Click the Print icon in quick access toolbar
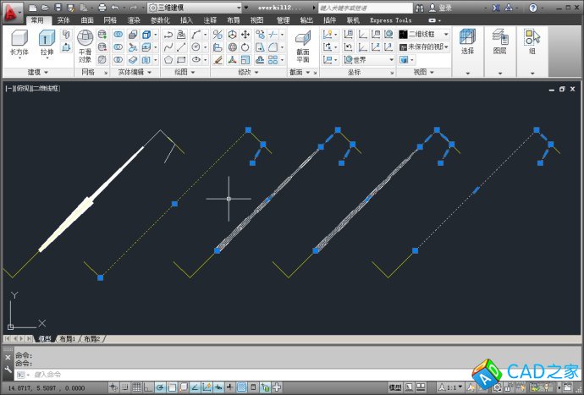This screenshot has width=584, height=395. point(102,8)
